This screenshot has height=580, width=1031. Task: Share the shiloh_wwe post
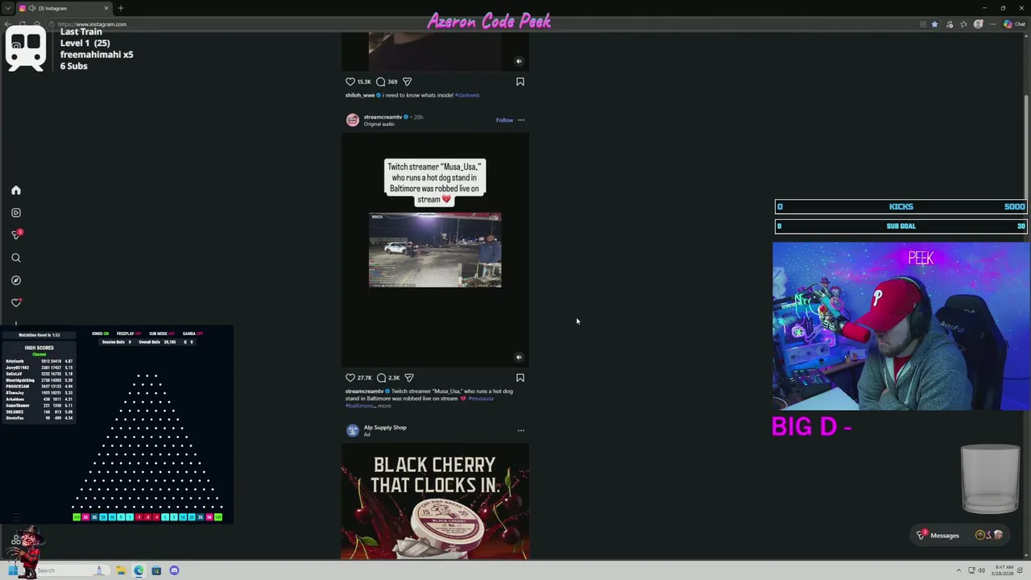click(x=407, y=81)
